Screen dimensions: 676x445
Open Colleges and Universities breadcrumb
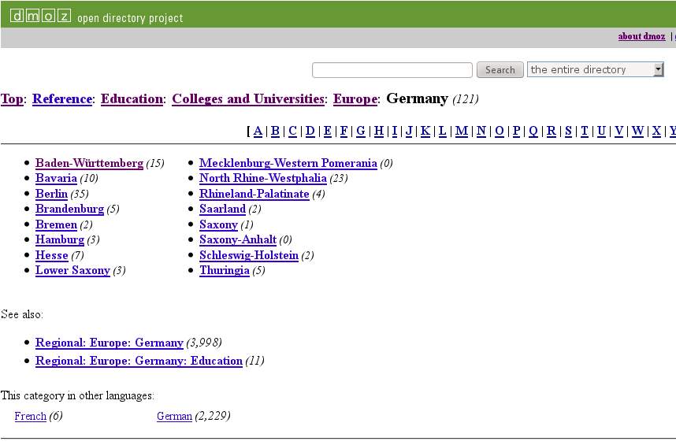tap(248, 99)
